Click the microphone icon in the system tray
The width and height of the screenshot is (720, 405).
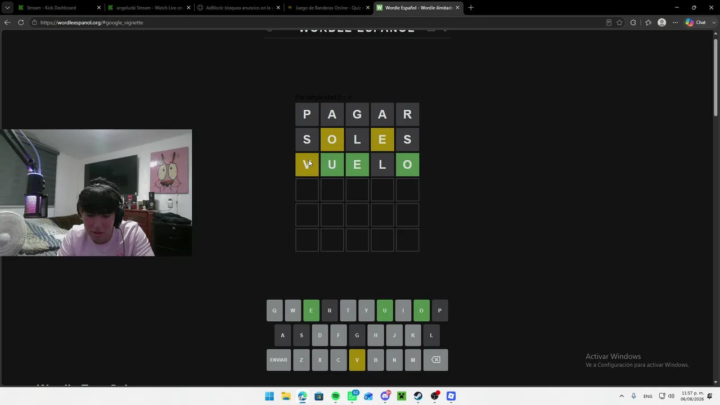[x=633, y=396]
